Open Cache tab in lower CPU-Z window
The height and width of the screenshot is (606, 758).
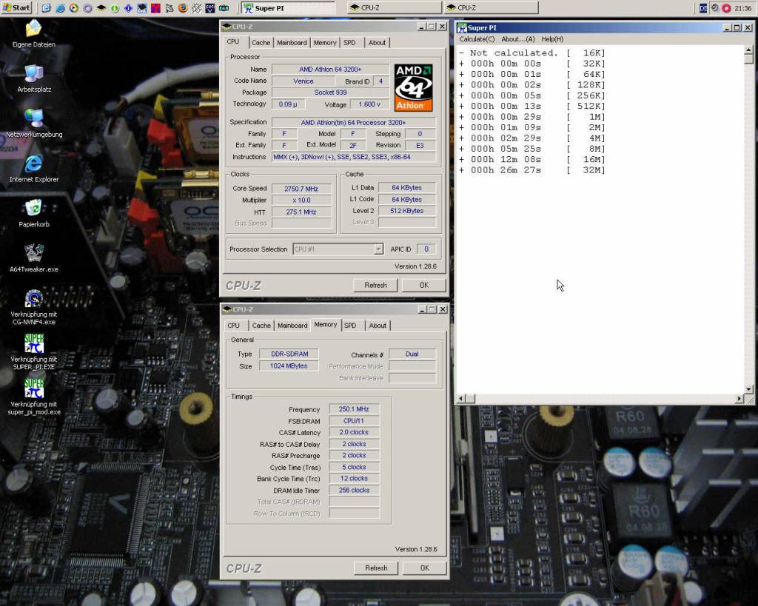click(261, 326)
